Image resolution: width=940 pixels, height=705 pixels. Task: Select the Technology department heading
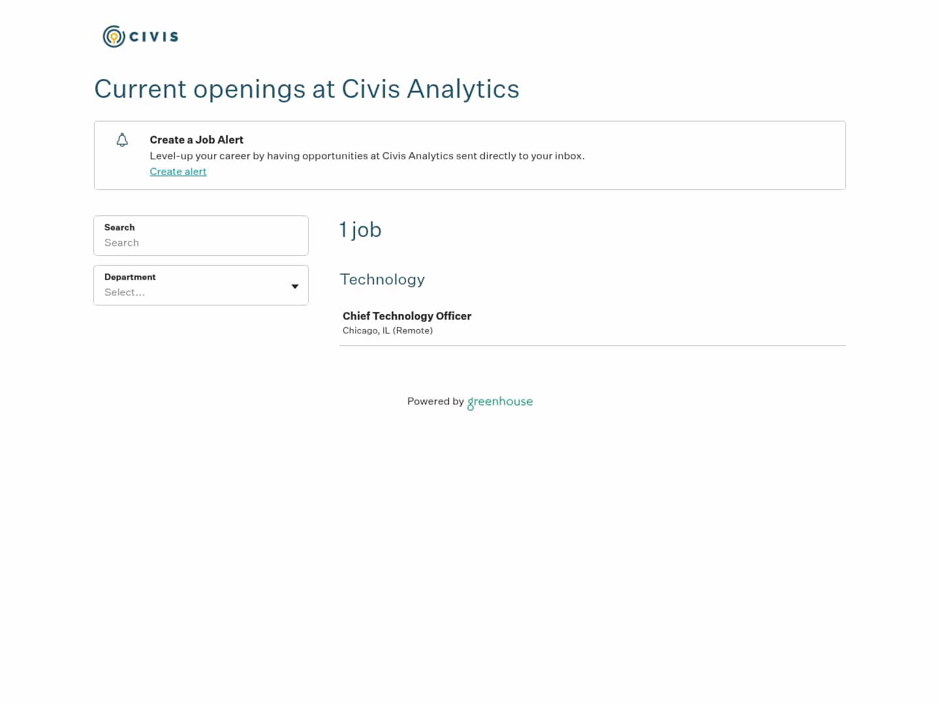[382, 279]
